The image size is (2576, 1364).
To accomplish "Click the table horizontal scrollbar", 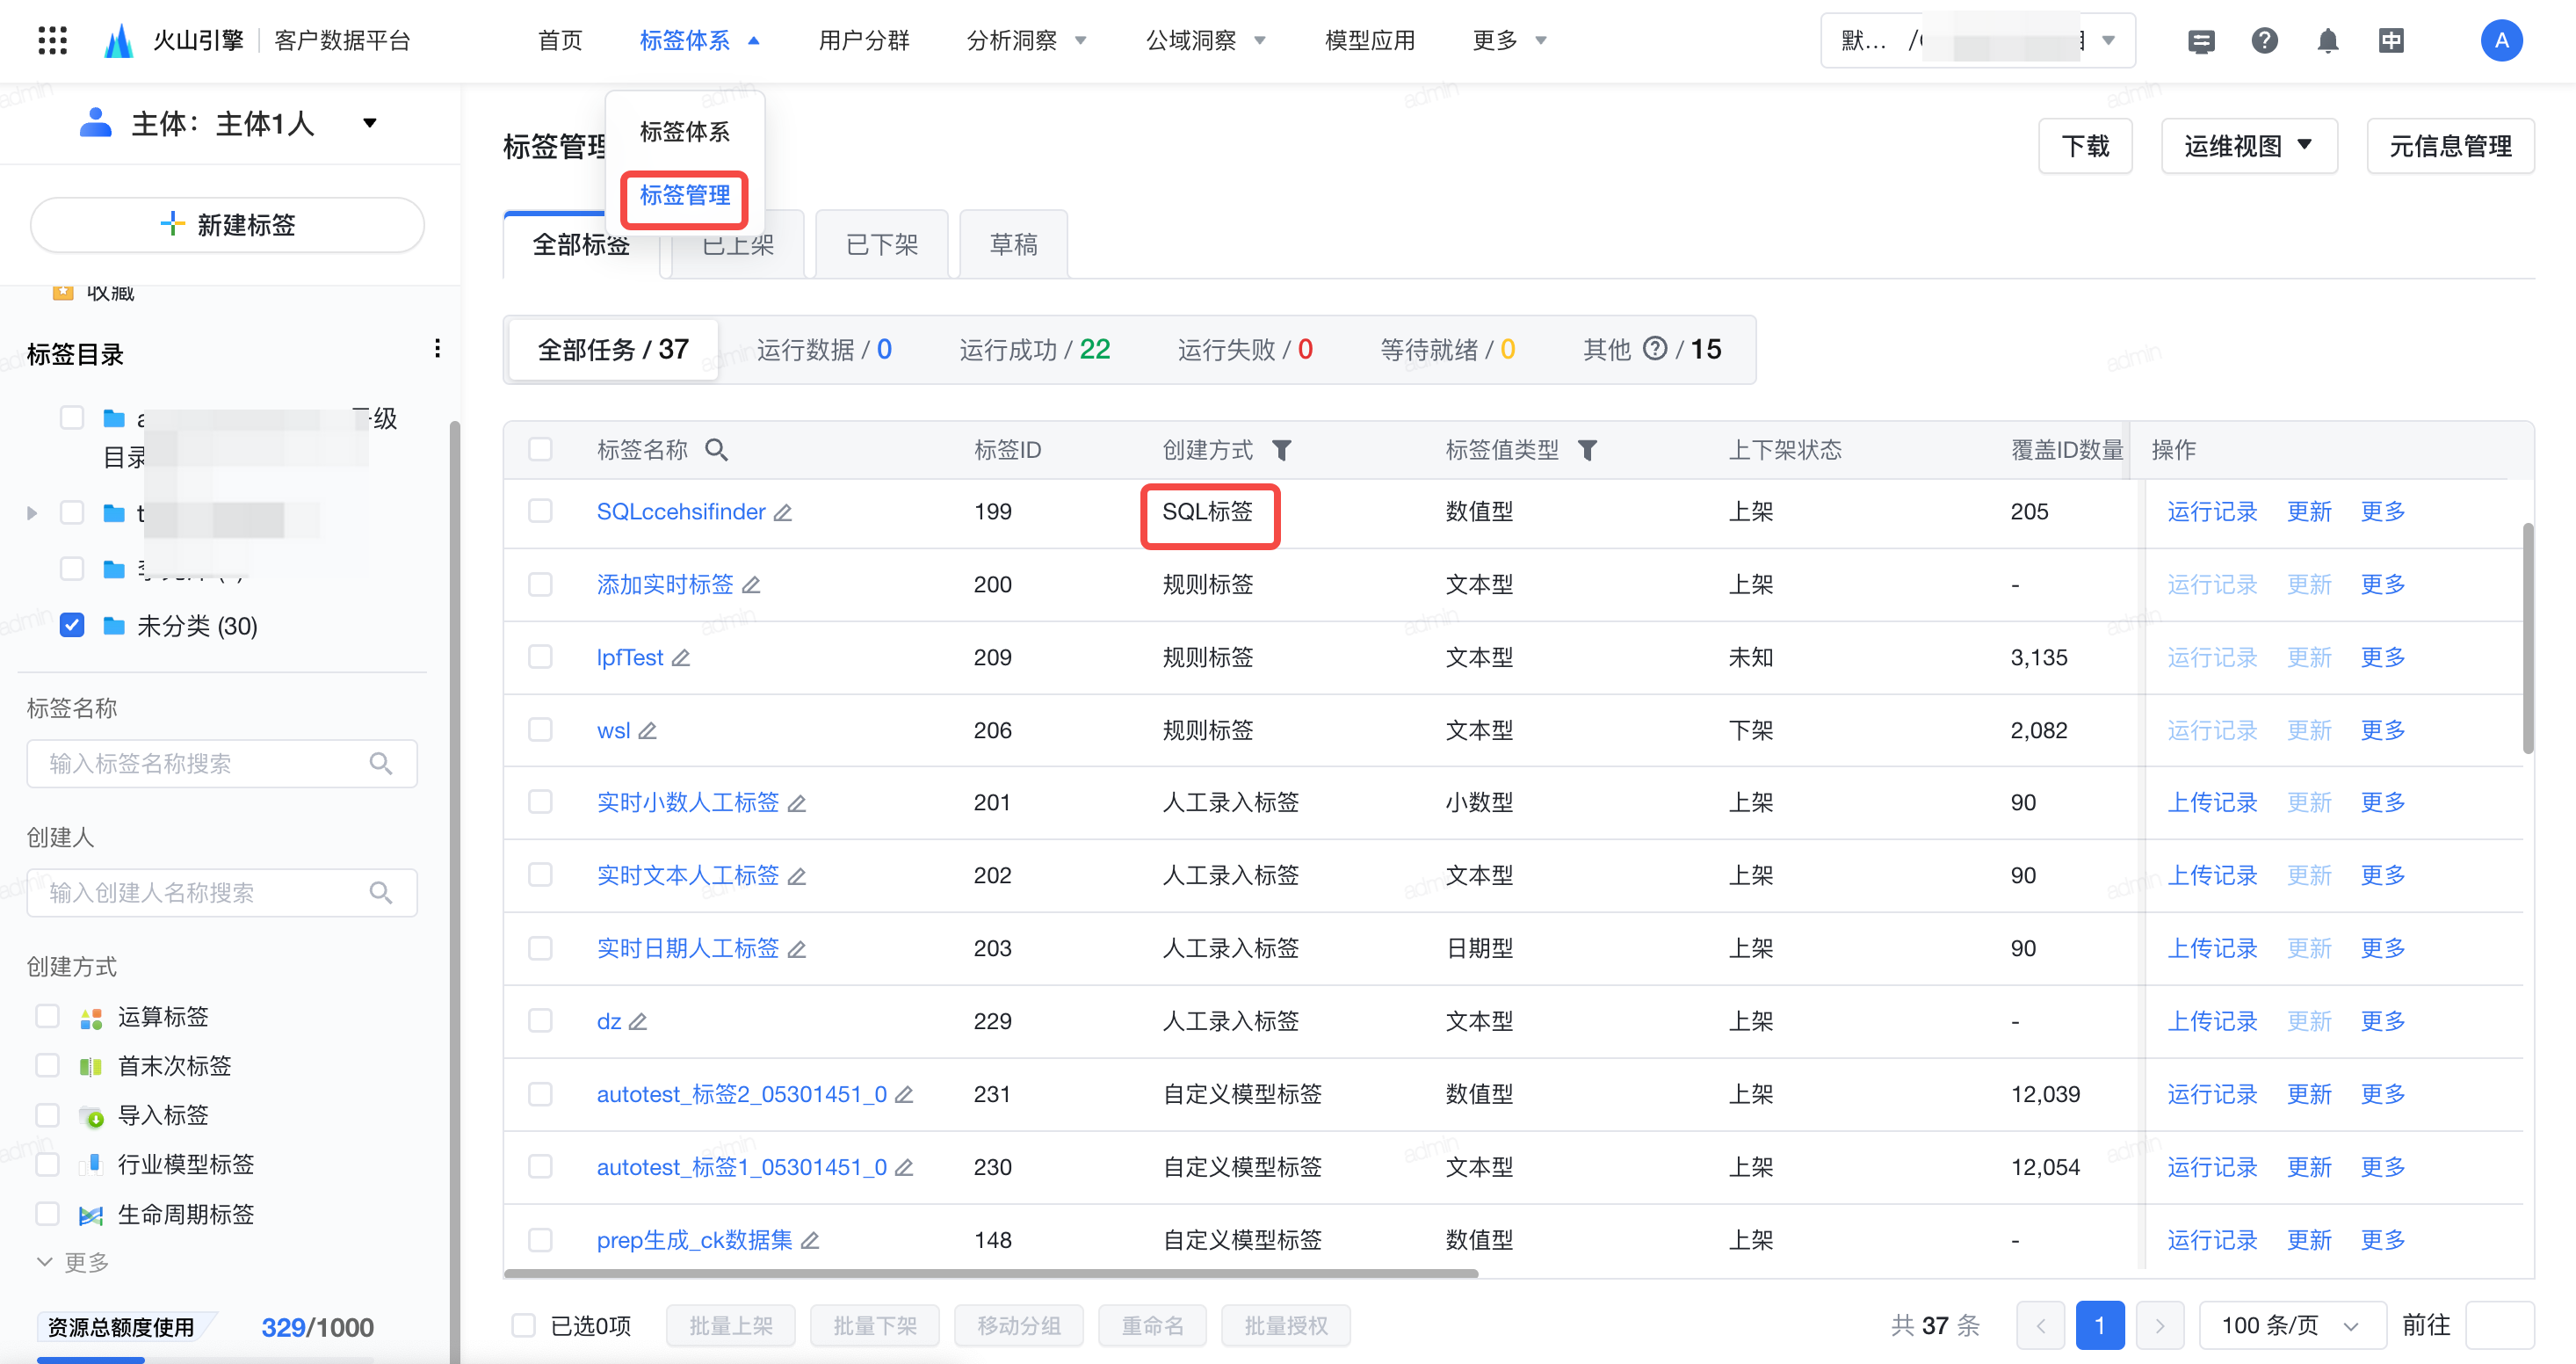I will pos(990,1274).
